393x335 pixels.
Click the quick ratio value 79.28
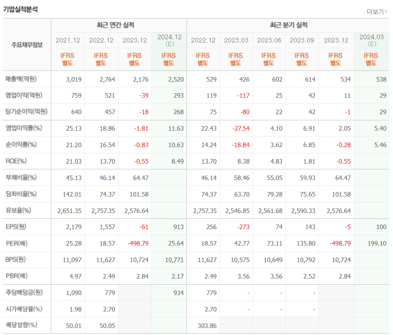pos(275,194)
